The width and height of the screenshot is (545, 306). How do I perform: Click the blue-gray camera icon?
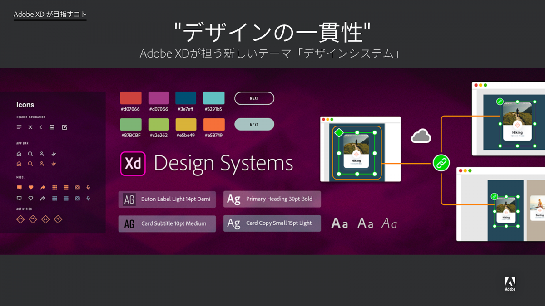point(78,198)
